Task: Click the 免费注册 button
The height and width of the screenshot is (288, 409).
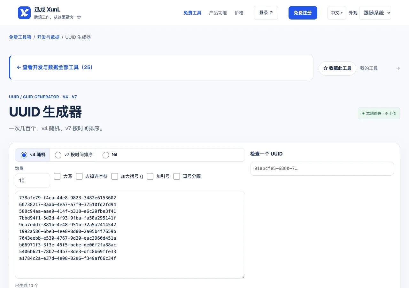Action: (303, 13)
